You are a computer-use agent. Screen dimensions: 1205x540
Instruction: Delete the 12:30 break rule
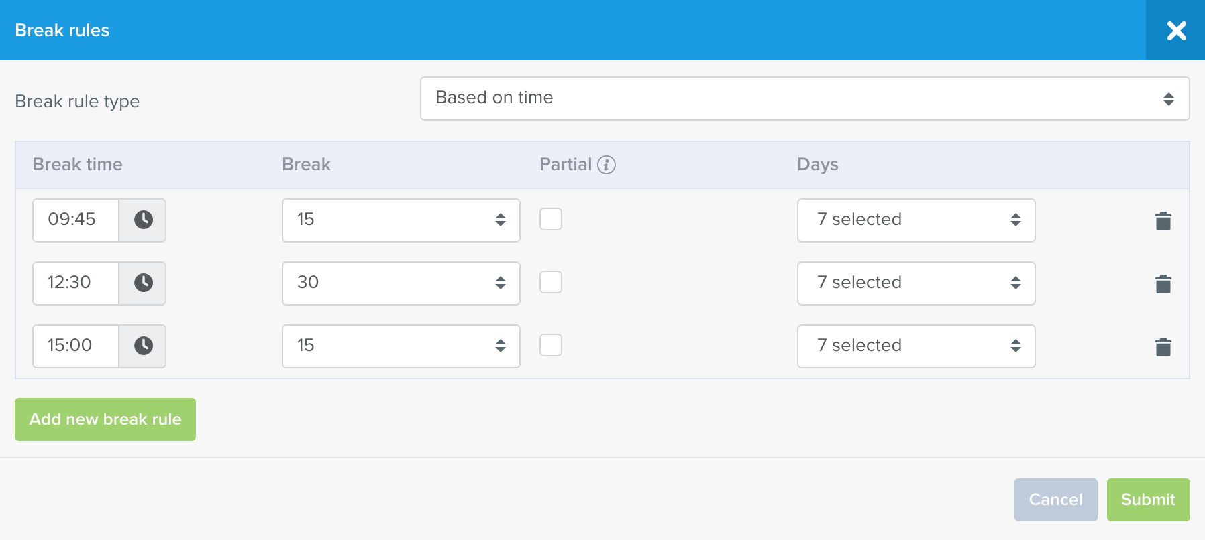pos(1163,283)
